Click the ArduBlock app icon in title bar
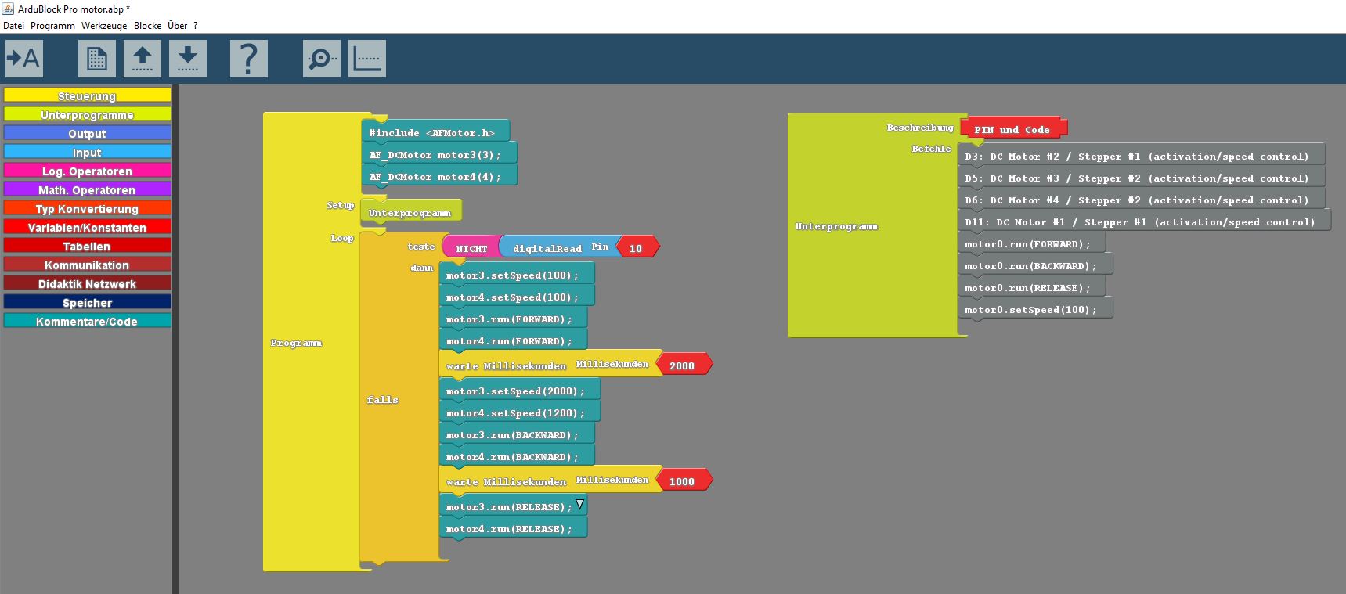1346x594 pixels. [x=8, y=9]
